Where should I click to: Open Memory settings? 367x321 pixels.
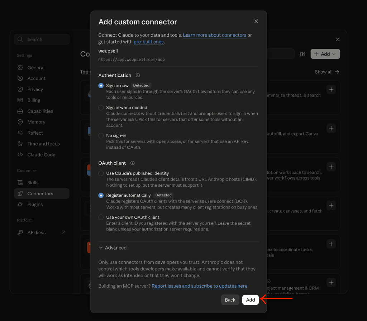pyautogui.click(x=36, y=122)
